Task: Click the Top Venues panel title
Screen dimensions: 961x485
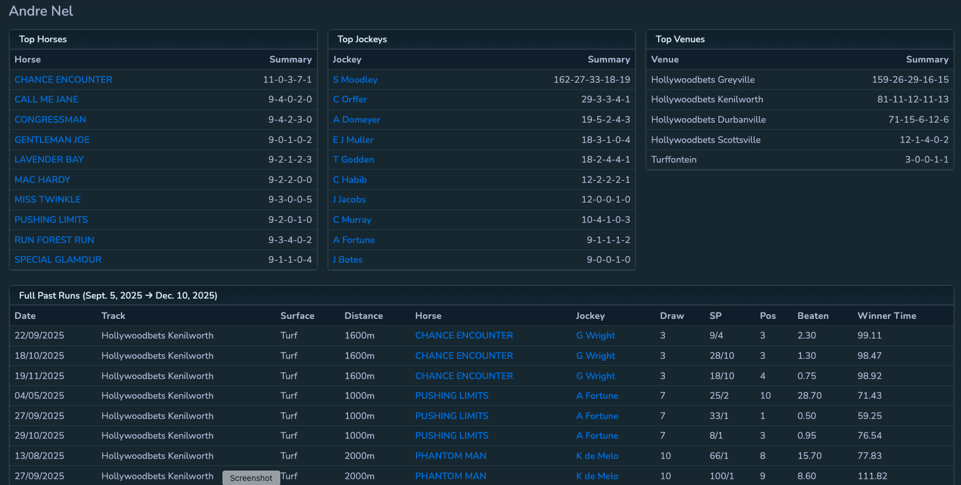Action: tap(680, 39)
